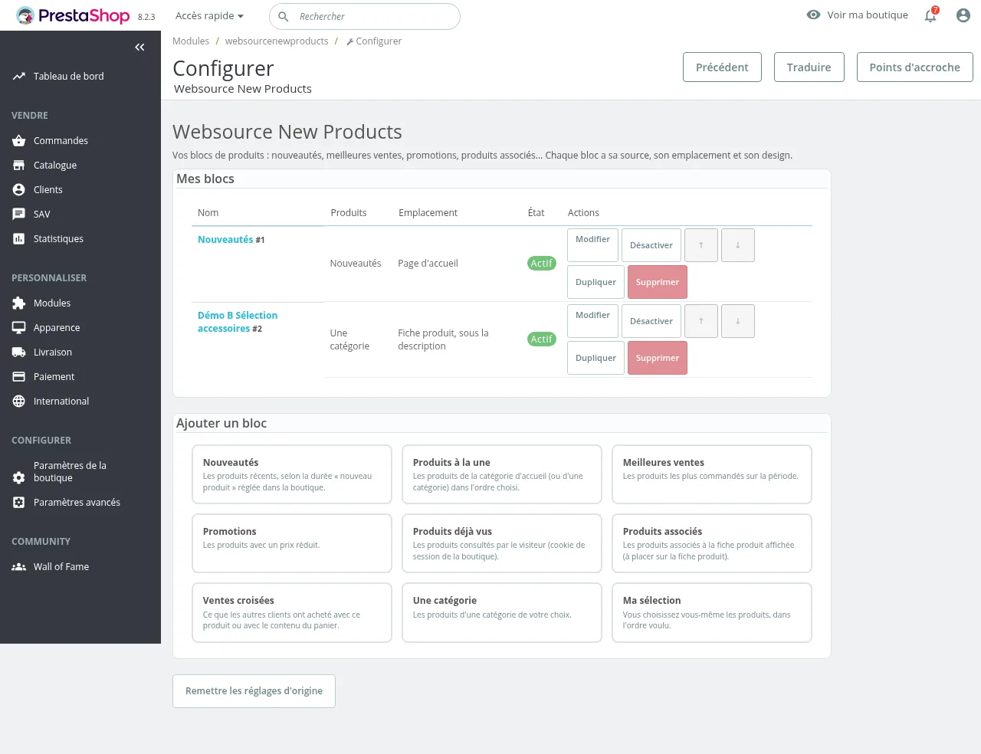Open the user profile avatar icon

pos(963,15)
